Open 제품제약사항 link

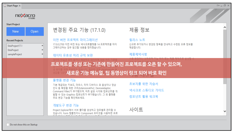point(138,54)
